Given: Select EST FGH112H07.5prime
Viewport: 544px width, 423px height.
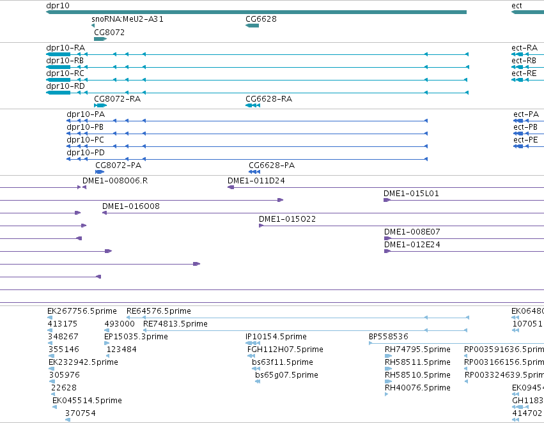Looking at the screenshot, I should pos(251,357).
